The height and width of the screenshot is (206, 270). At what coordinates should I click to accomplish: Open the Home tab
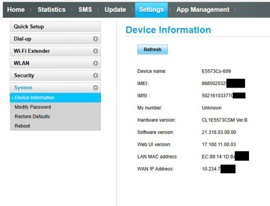16,10
